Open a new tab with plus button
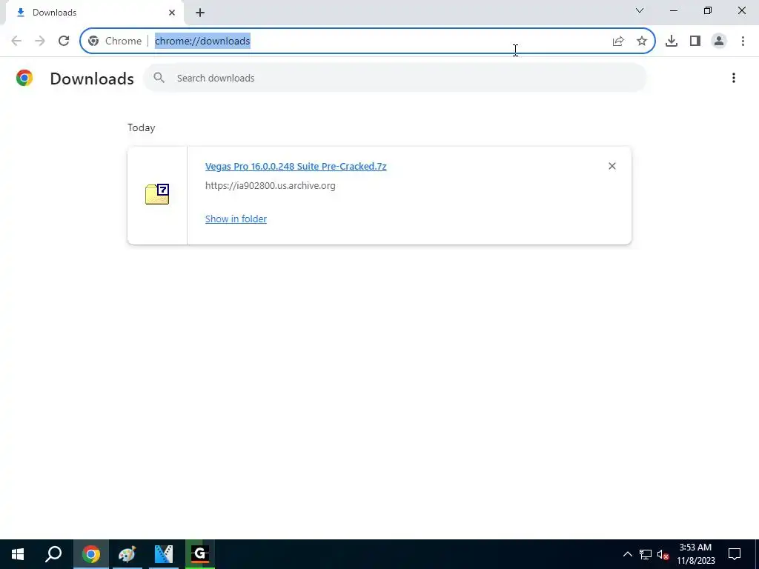The width and height of the screenshot is (759, 569). pyautogui.click(x=200, y=13)
